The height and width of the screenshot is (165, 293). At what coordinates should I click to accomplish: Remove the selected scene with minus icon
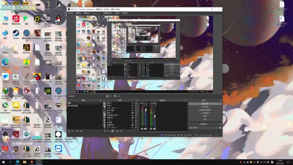(x=73, y=131)
